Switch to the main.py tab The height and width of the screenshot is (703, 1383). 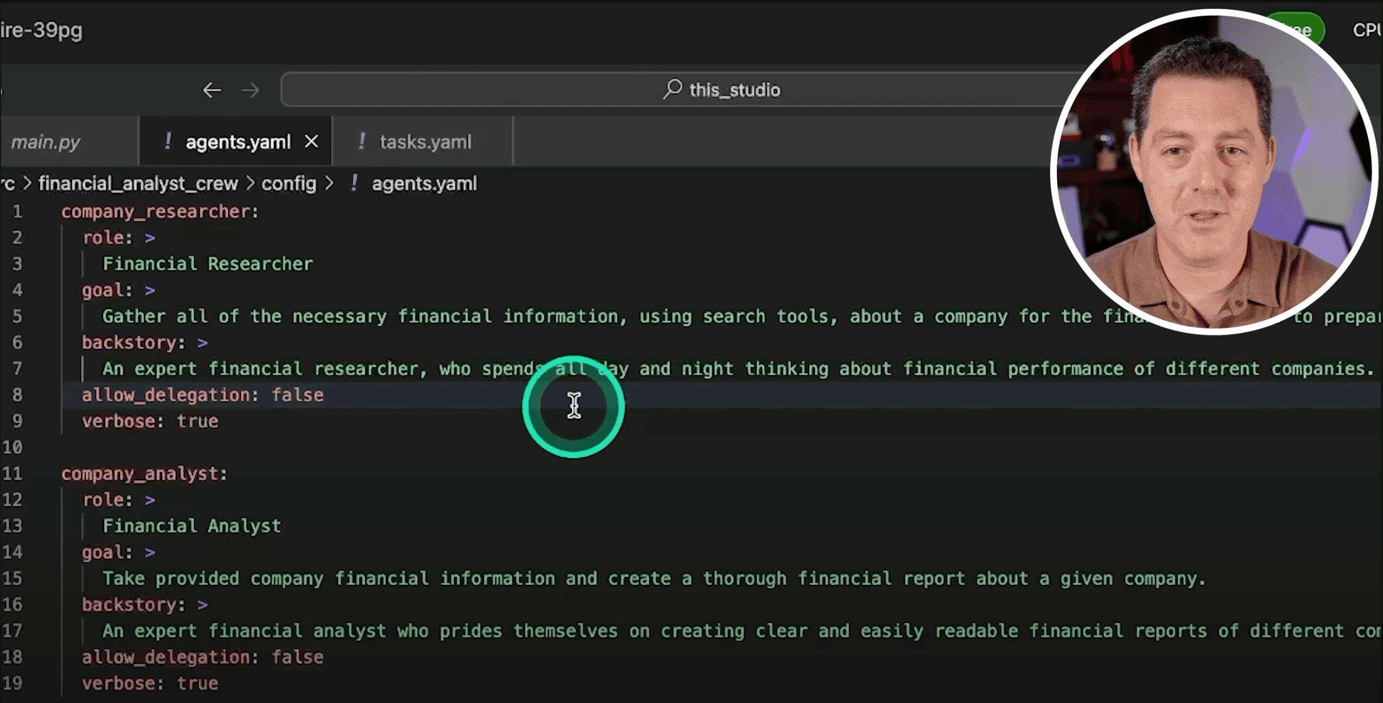tap(46, 142)
